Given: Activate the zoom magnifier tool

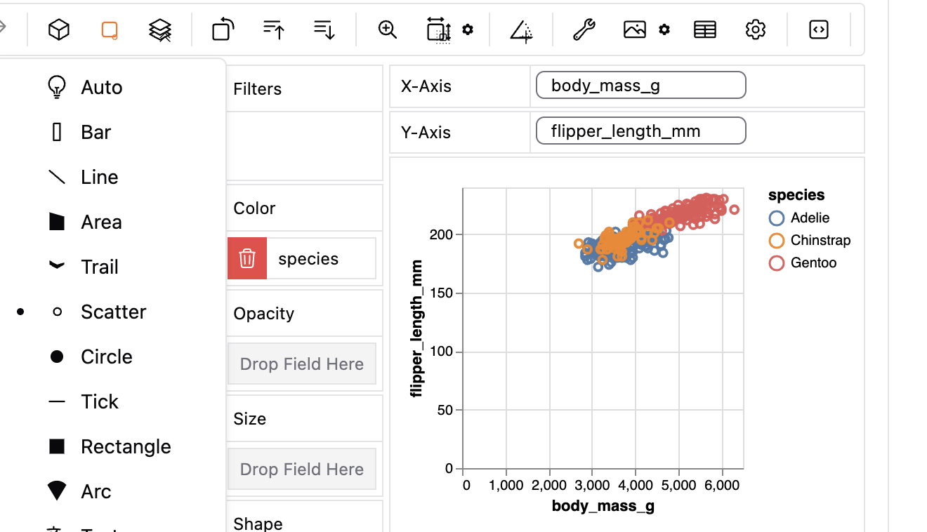Looking at the screenshot, I should click(x=387, y=29).
